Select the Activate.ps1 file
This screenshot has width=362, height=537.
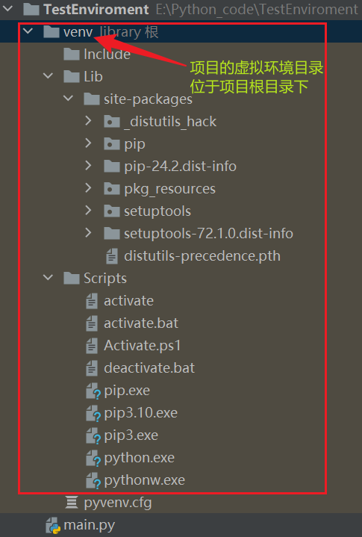143,346
